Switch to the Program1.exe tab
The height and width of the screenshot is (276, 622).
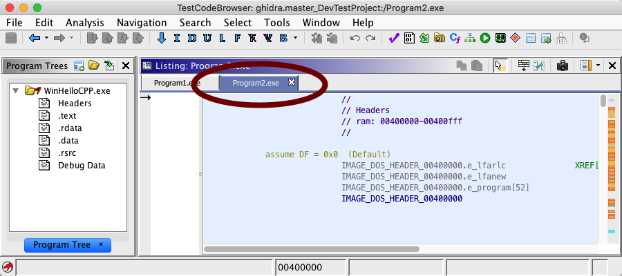(x=176, y=83)
